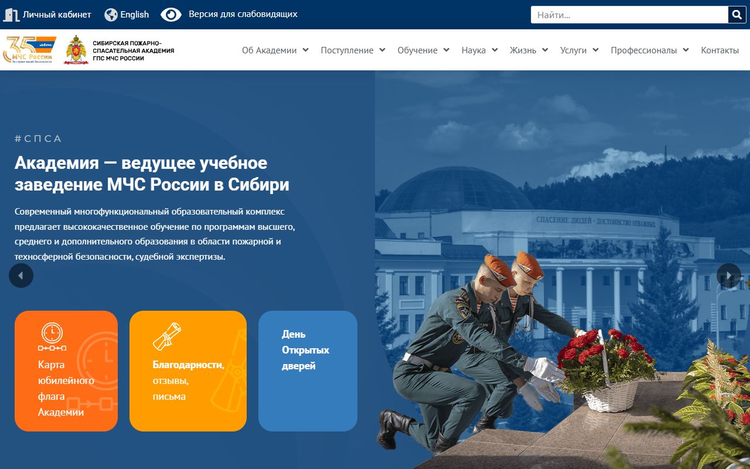Open the Благодарности, отзывы, письма card

tap(188, 371)
